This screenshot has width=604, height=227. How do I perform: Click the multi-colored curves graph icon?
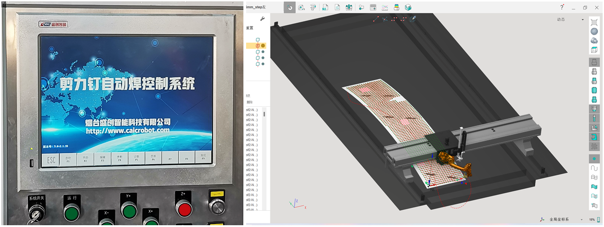[x=384, y=7]
